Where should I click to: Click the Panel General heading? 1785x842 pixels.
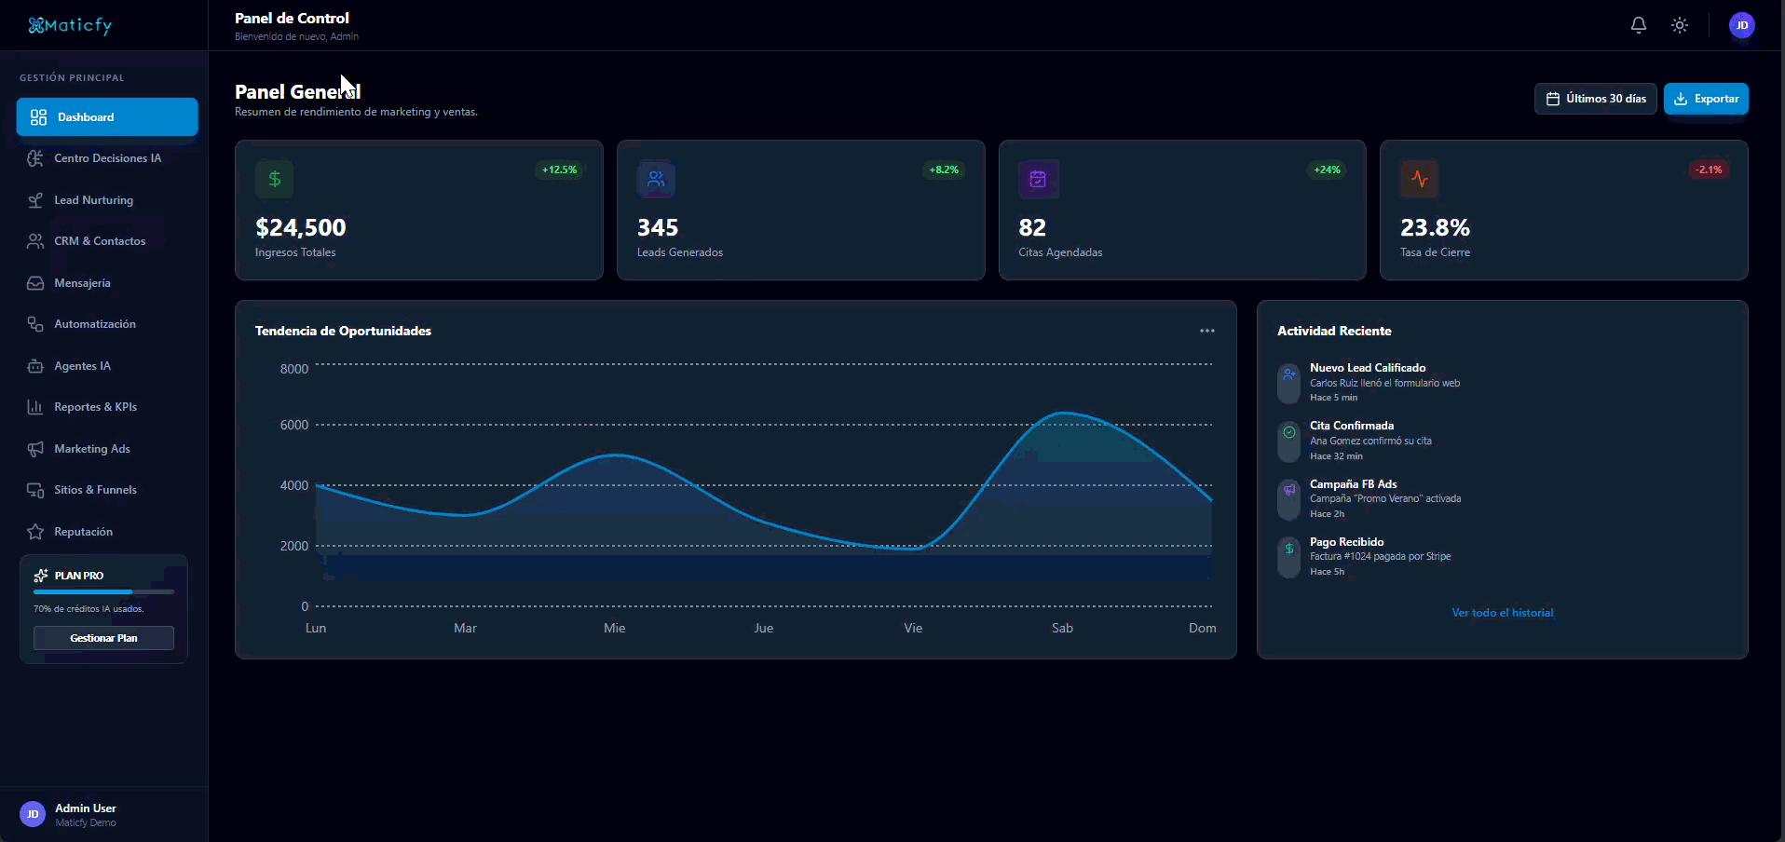pyautogui.click(x=297, y=91)
